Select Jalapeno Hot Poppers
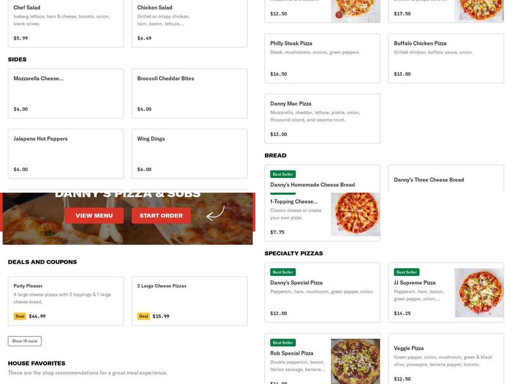 coord(64,154)
